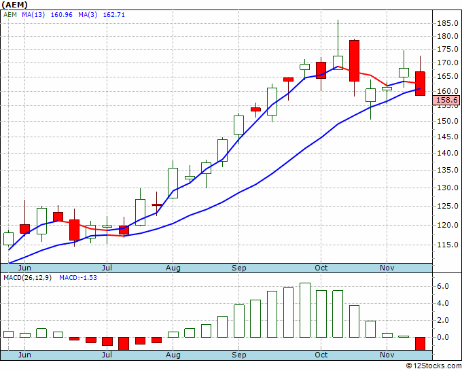This screenshot has width=462, height=371.
Task: Click the tallest green MACD histogram bar
Action: [305, 310]
